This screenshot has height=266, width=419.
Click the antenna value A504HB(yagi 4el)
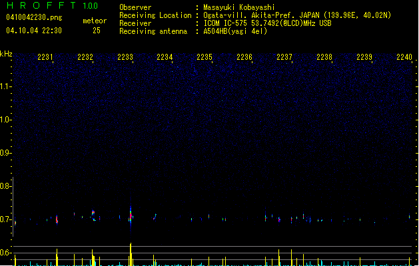235,31
